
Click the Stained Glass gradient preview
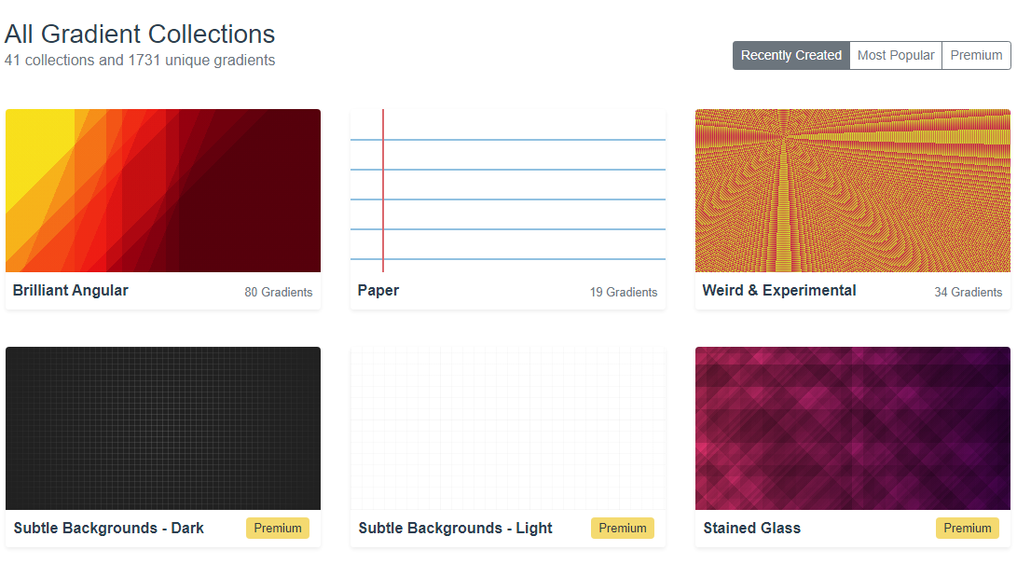click(x=853, y=428)
